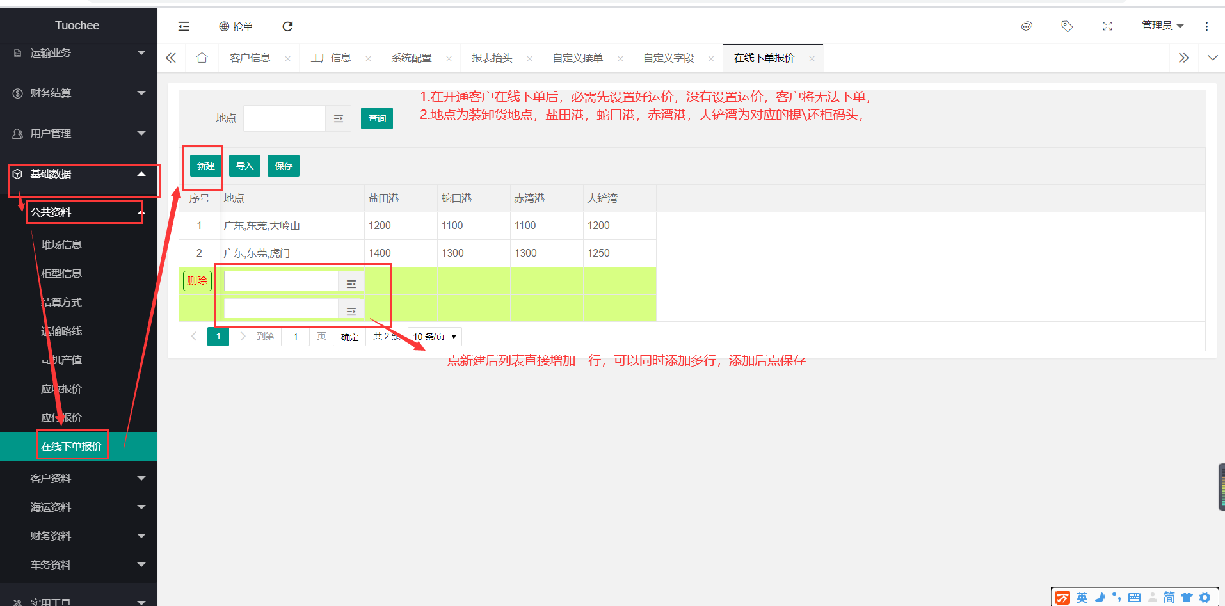Screen dimensions: 1225x606
Task: Click the refresh page icon
Action: pyautogui.click(x=287, y=26)
